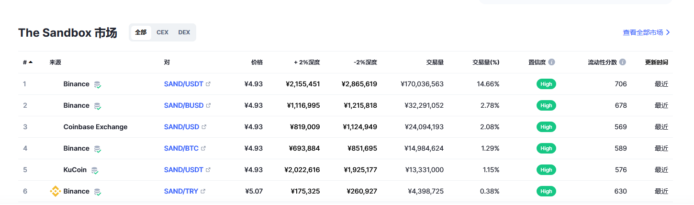The image size is (694, 205).
Task: Open reserves icon next to KuCoin
Action: (95, 170)
